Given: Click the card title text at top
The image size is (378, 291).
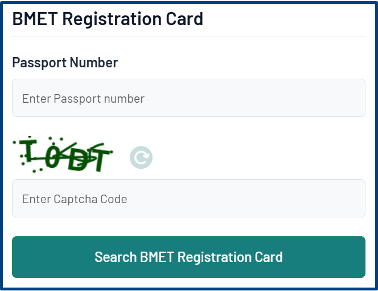Looking at the screenshot, I should coord(108,19).
